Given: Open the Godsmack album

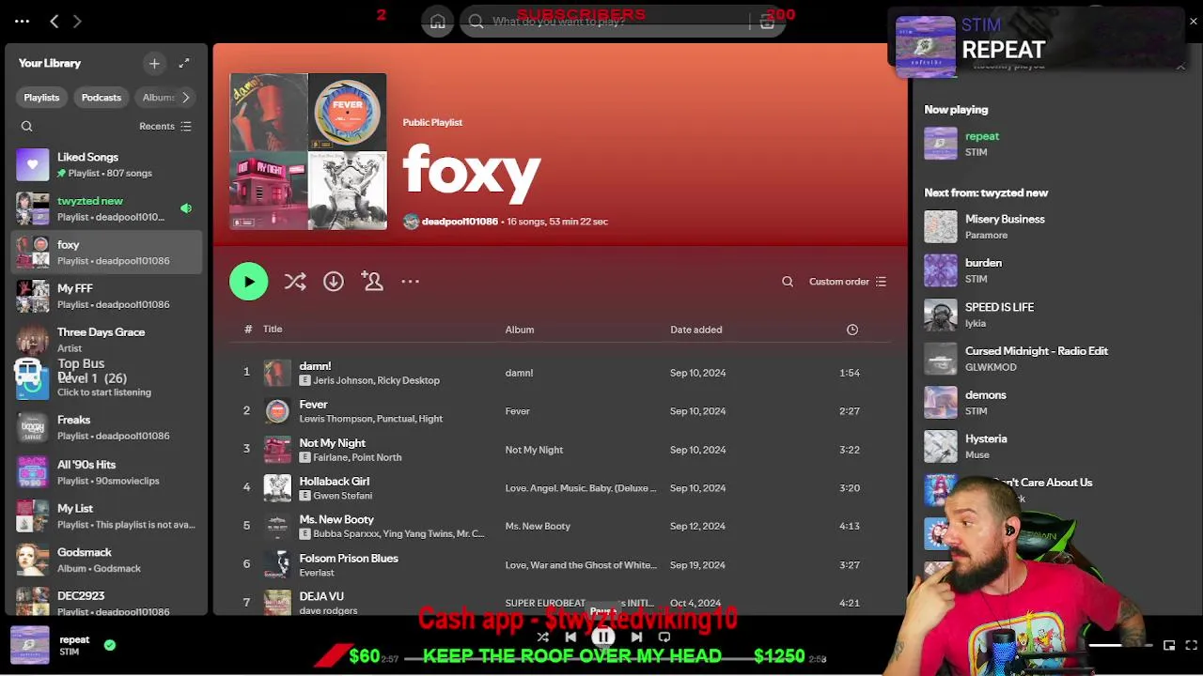Looking at the screenshot, I should 106,560.
